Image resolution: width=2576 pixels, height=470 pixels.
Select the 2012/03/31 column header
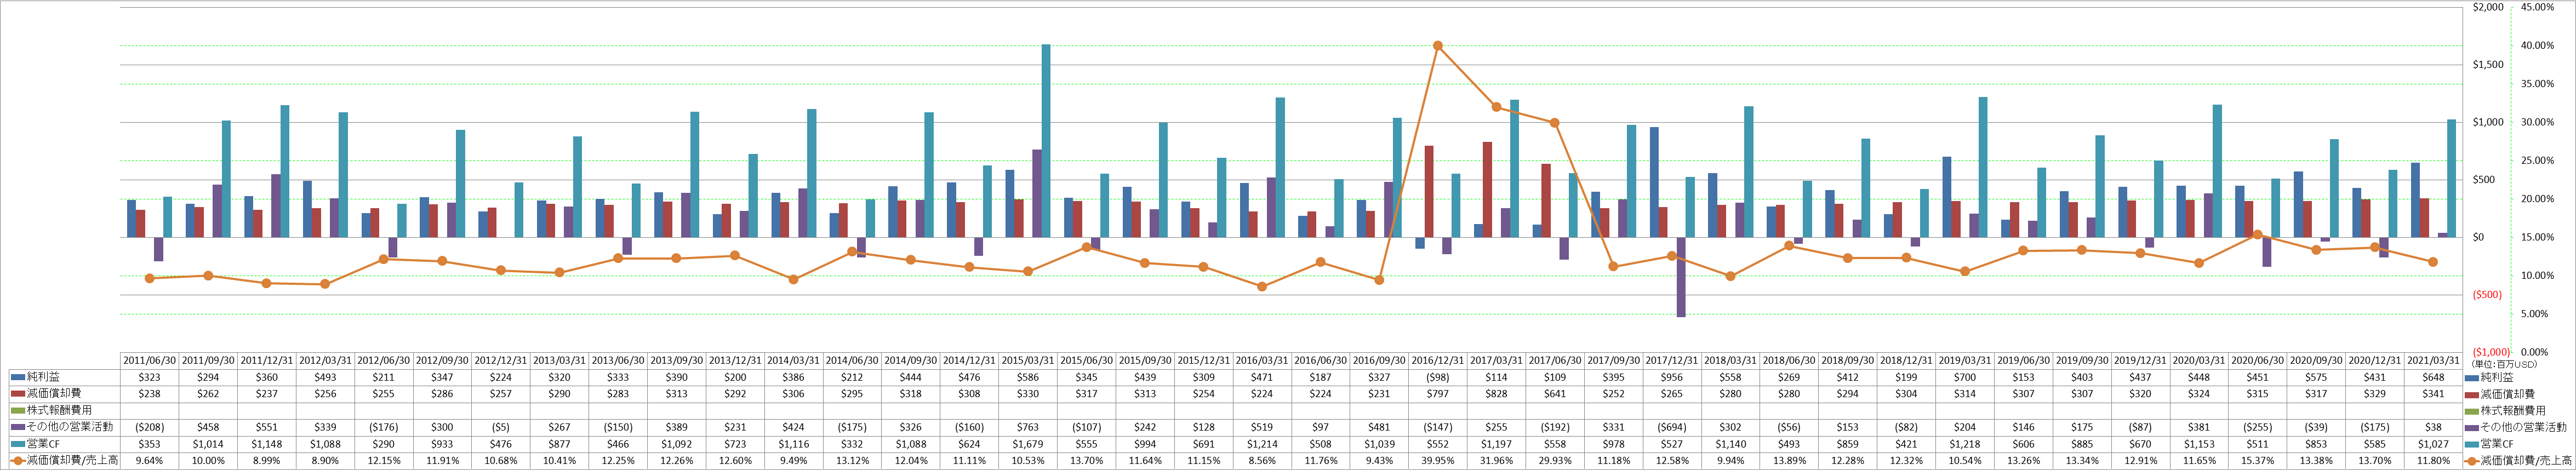click(325, 361)
